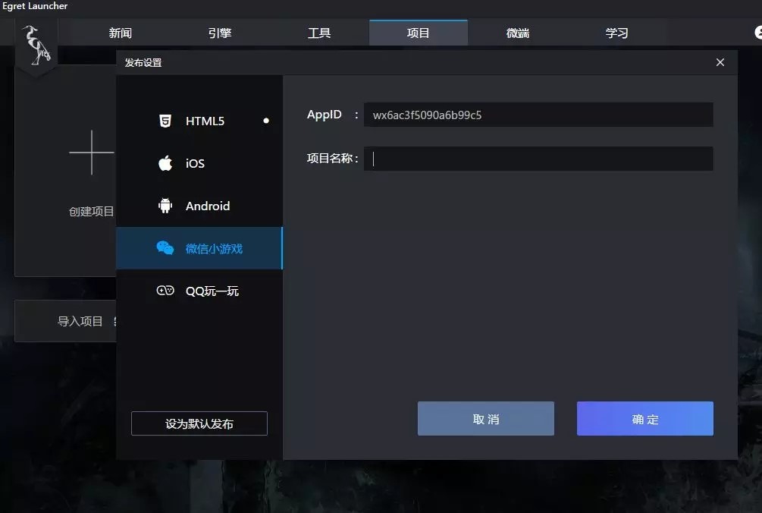The width and height of the screenshot is (762, 513).
Task: Open the 新闻 tab
Action: pyautogui.click(x=120, y=33)
